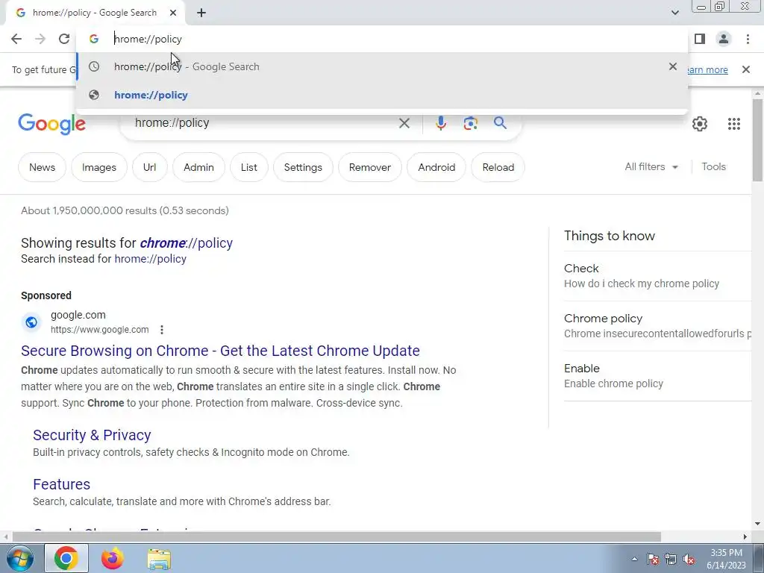
Task: Toggle the Chrome side panel icon
Action: pyautogui.click(x=700, y=39)
